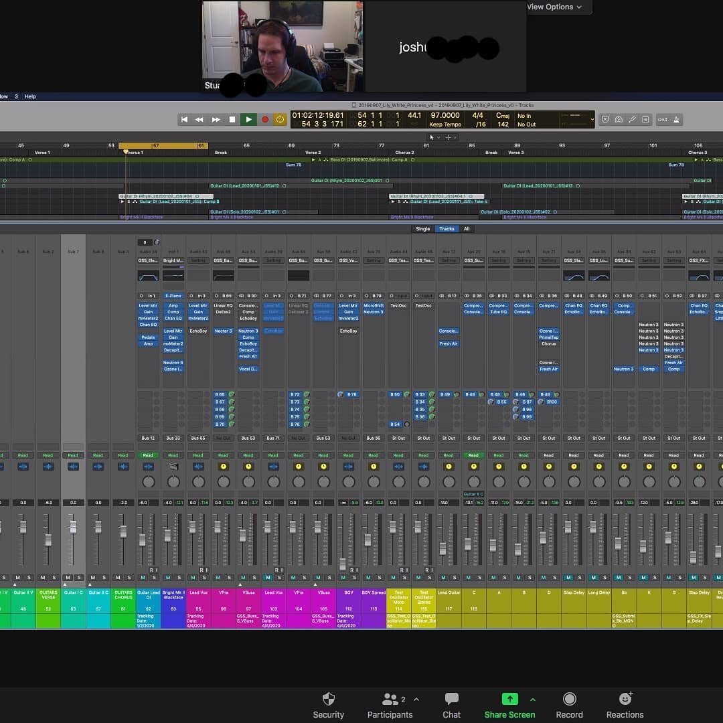Expand the Share Screen options caret

[533, 699]
